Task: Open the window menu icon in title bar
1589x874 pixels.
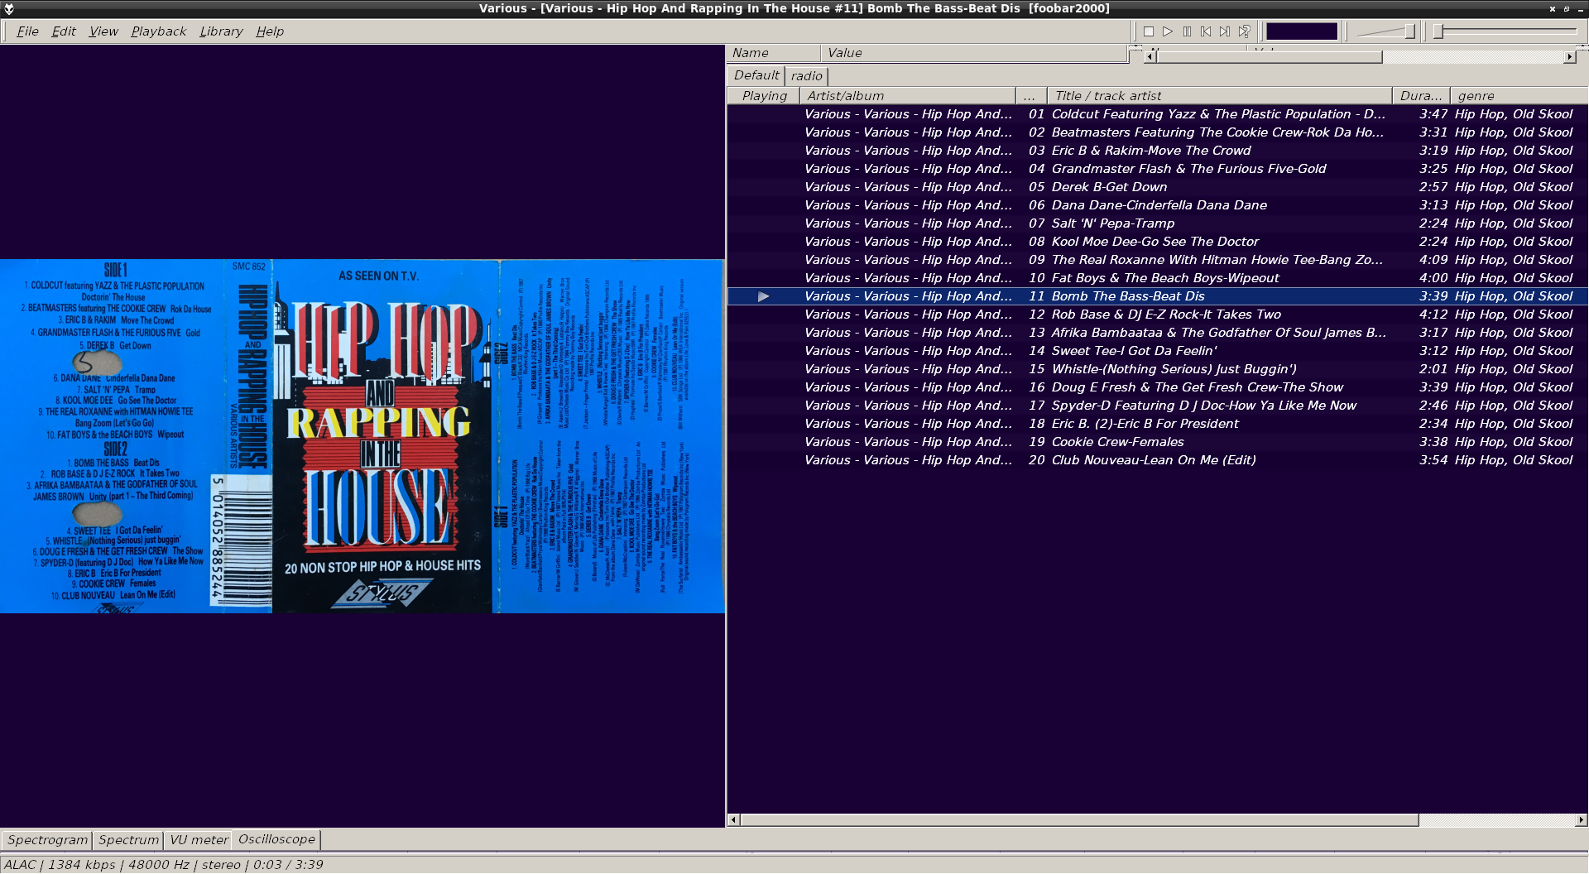Action: (x=9, y=8)
